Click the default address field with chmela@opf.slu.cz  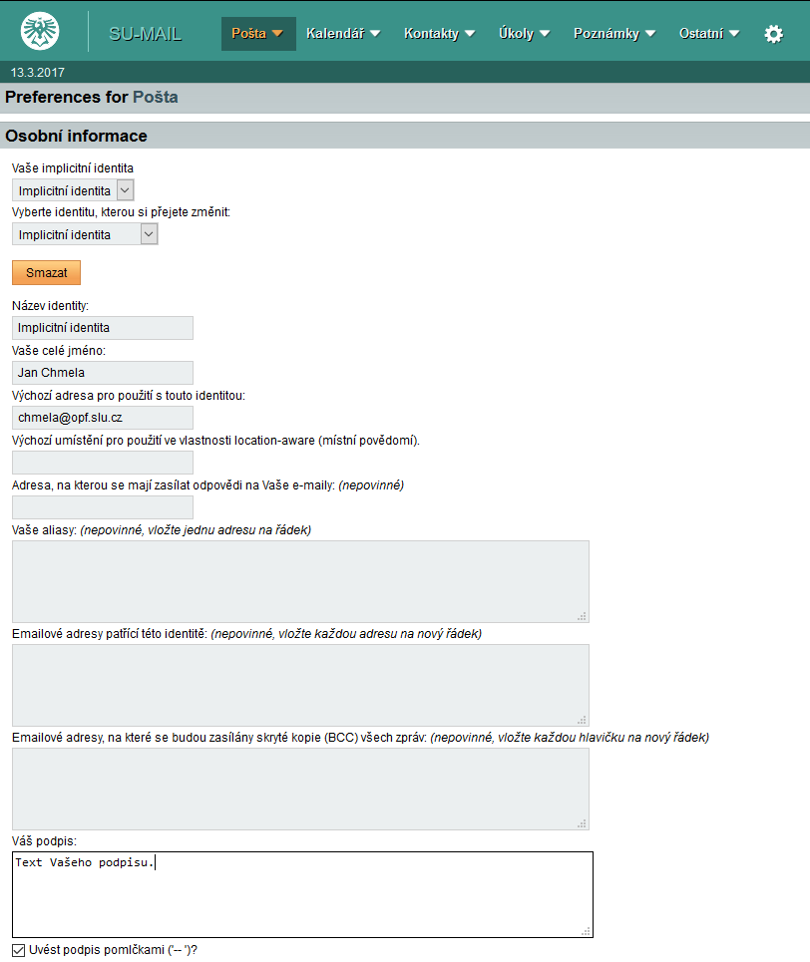pyautogui.click(x=103, y=417)
